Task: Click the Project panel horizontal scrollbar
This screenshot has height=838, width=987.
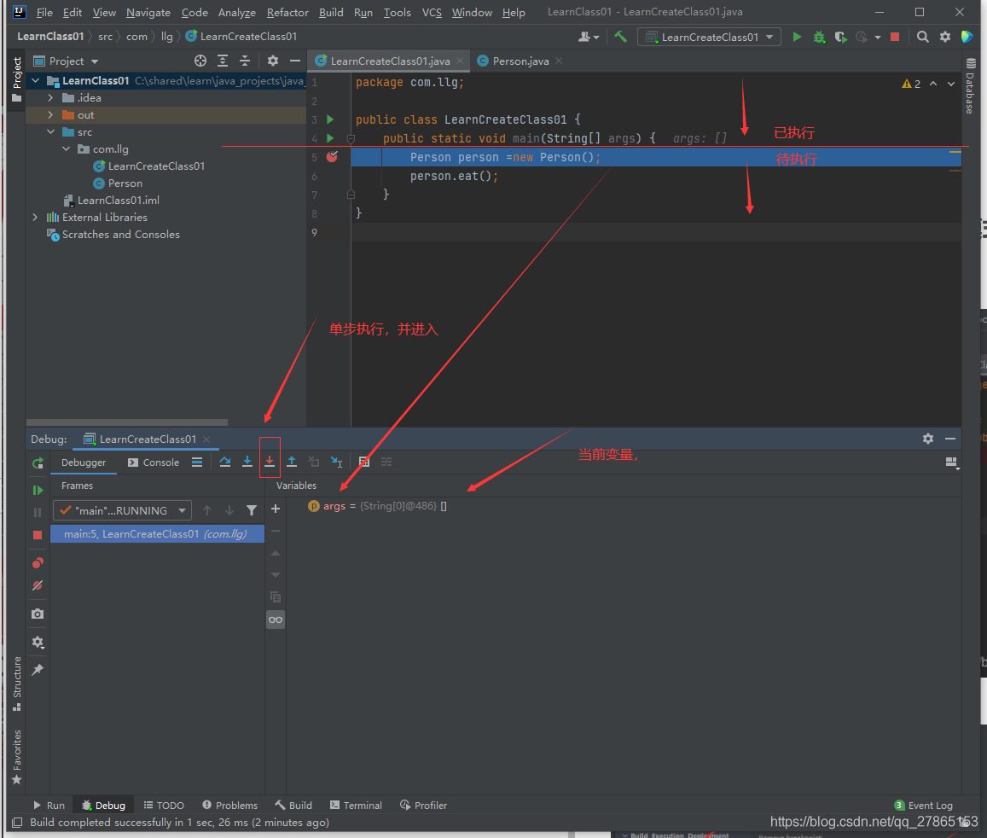Action: tap(128, 422)
